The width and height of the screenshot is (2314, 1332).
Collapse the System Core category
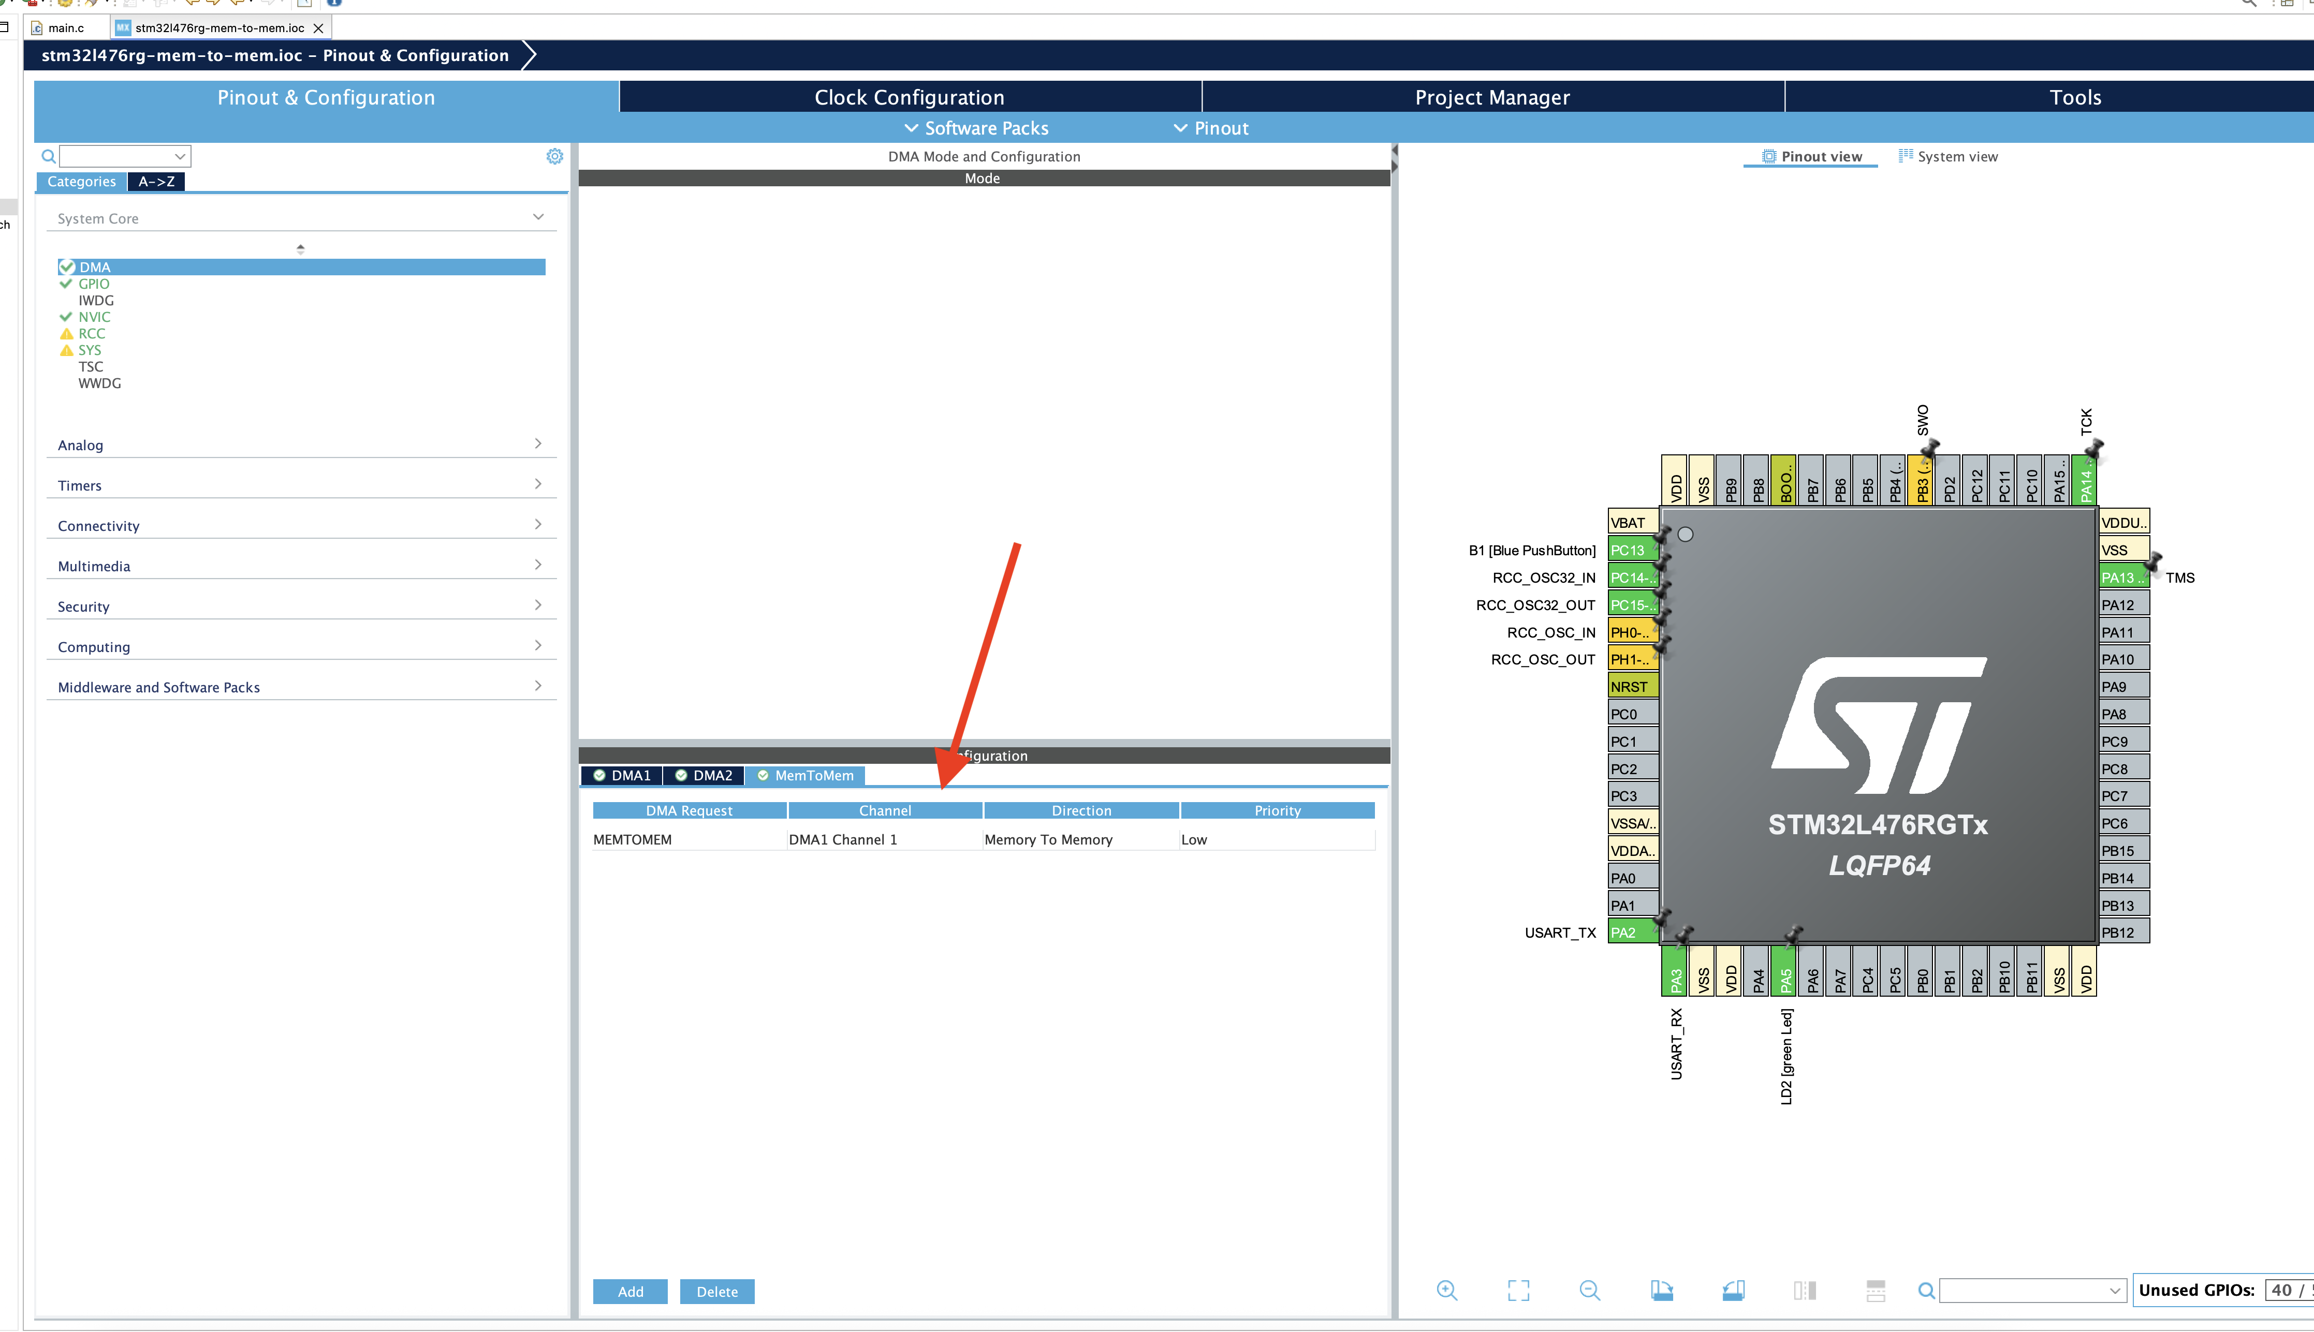coord(300,218)
